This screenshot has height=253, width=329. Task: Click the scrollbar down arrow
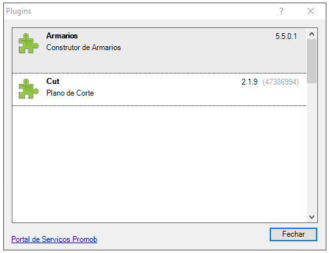coord(312,217)
